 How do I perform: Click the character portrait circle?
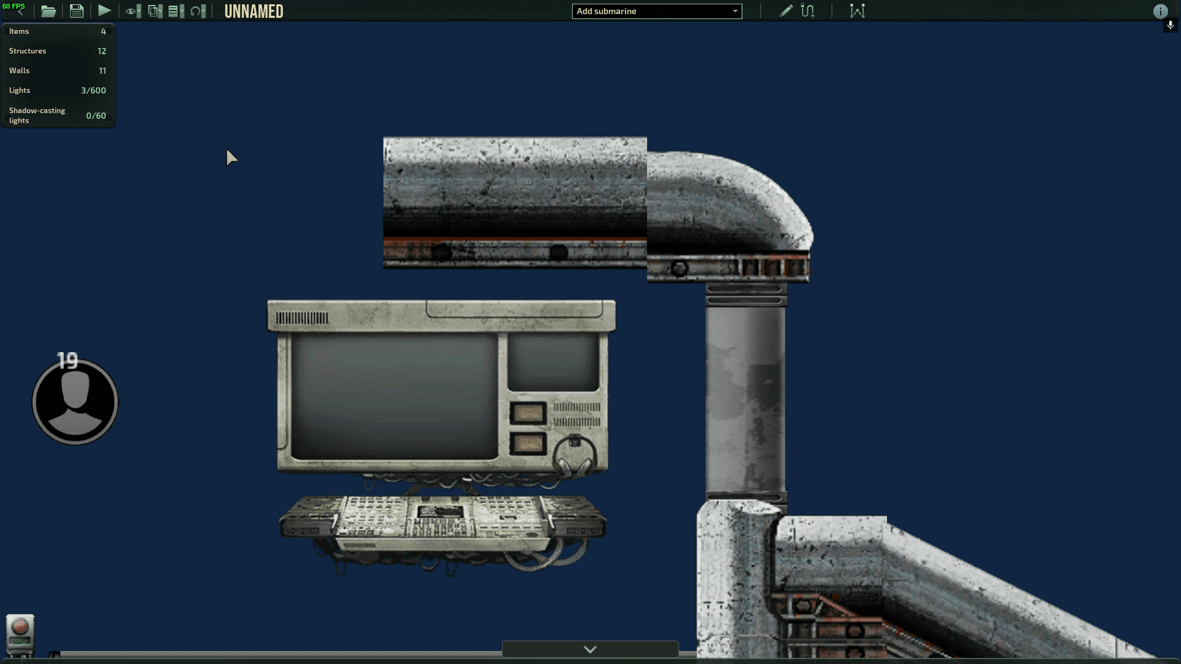click(75, 401)
